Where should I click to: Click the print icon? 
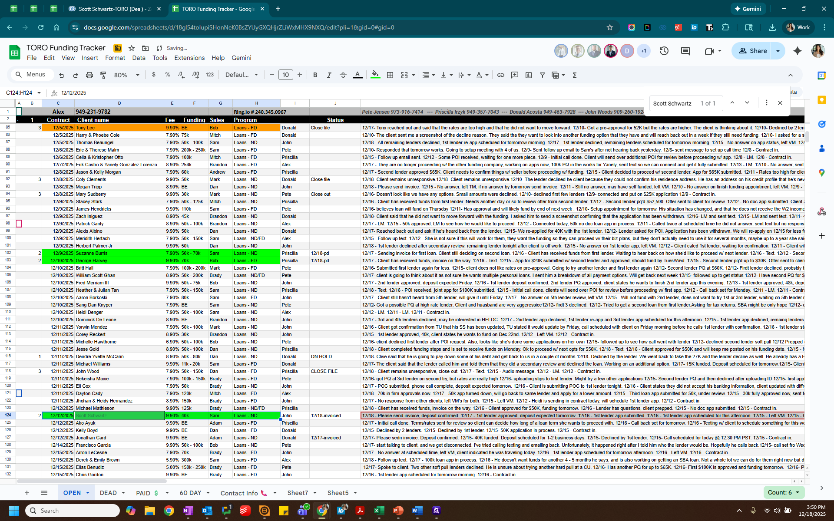pos(89,75)
